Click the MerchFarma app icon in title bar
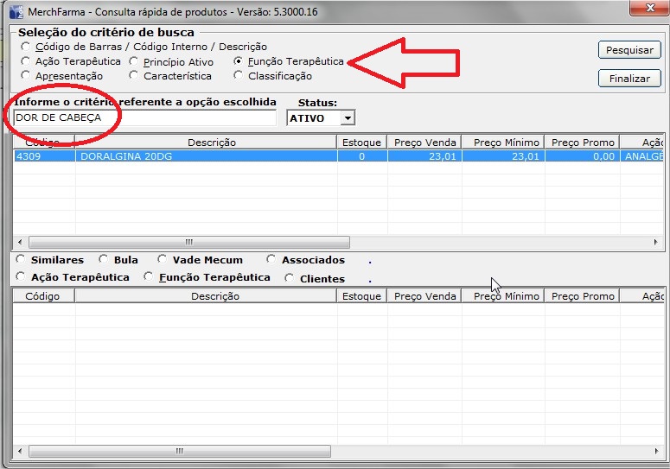This screenshot has height=469, width=670. click(x=15, y=11)
